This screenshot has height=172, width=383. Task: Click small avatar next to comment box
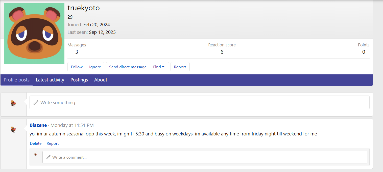36,155
